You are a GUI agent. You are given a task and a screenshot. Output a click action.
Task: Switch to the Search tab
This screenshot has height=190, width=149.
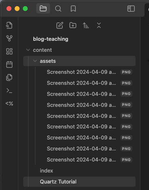point(58,9)
